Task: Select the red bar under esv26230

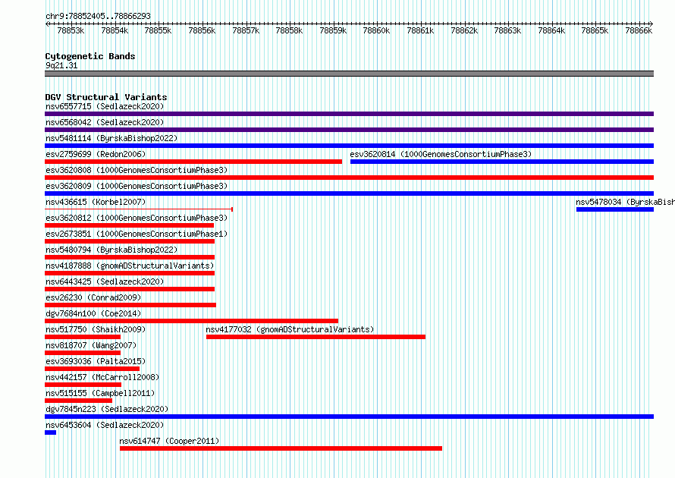Action: coord(130,305)
